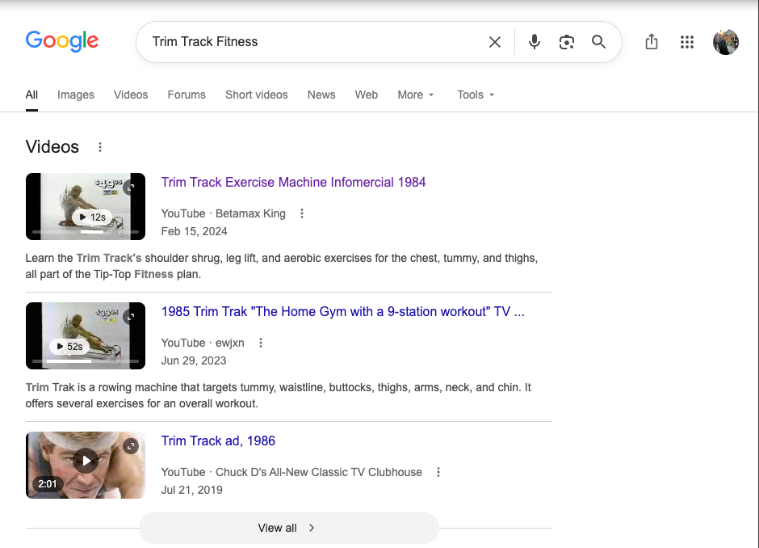
Task: Play the Trim Track ad 1986 video
Action: point(86,460)
